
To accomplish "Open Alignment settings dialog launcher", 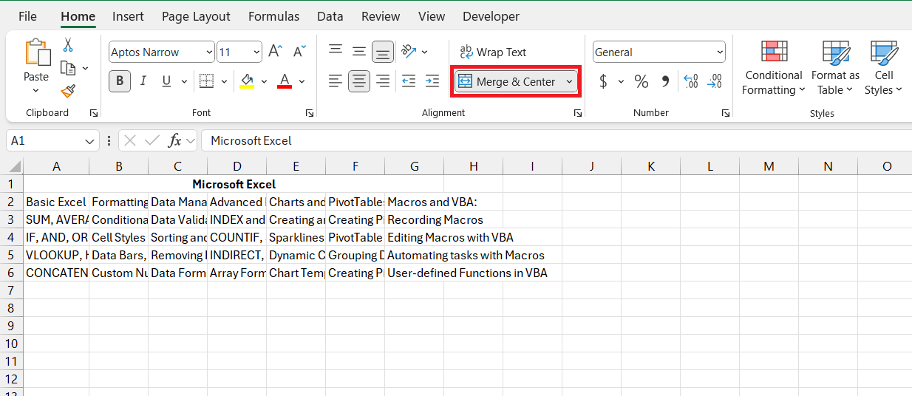I will pos(577,113).
